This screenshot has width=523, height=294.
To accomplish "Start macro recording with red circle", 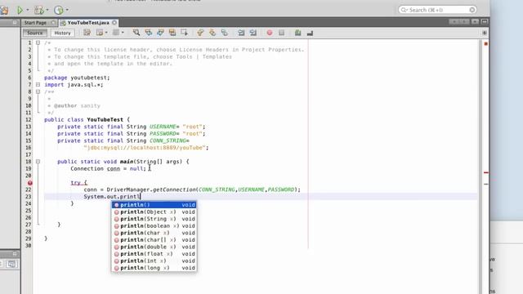I will point(270,33).
